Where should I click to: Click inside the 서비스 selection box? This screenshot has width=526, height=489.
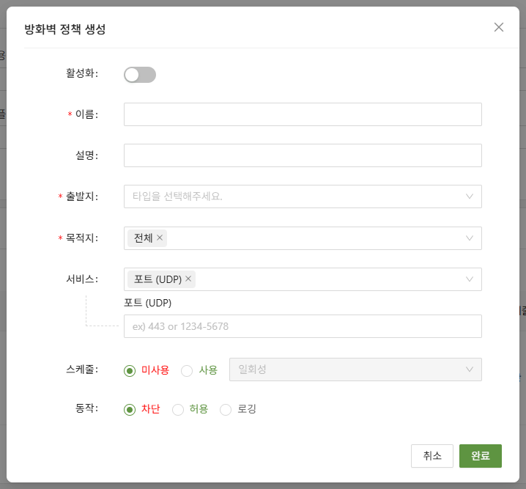330,279
